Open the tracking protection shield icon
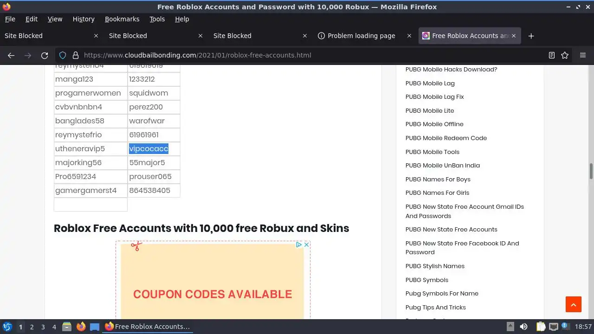Image resolution: width=594 pixels, height=334 pixels. [x=63, y=55]
